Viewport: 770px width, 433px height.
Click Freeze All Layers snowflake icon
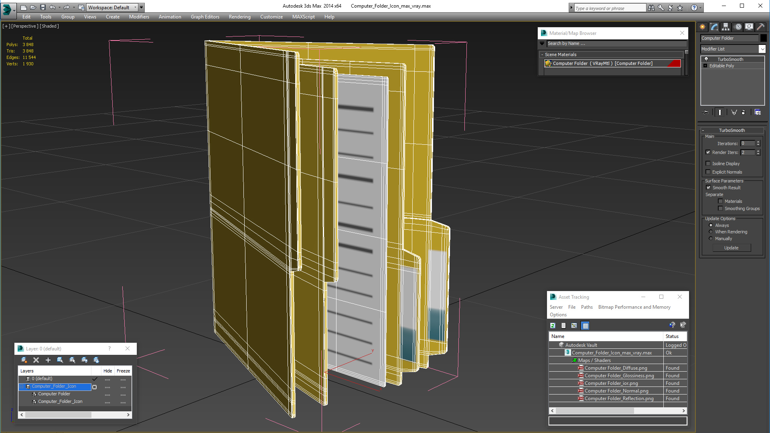tap(96, 360)
